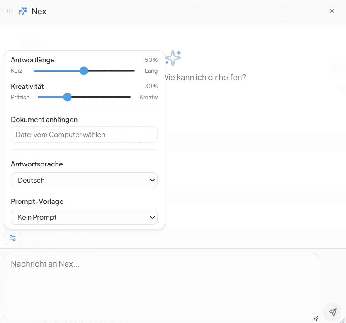This screenshot has width=346, height=323.
Task: Click the Dokument anhängen heading
Action: pos(44,120)
